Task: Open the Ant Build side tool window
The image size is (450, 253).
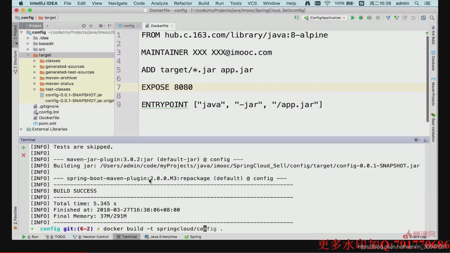Action: coord(433,35)
